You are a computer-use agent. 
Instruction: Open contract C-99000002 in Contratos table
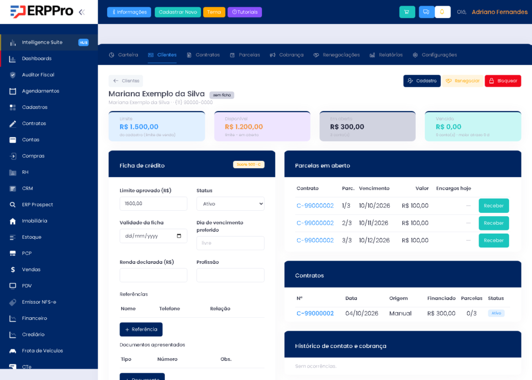click(315, 314)
